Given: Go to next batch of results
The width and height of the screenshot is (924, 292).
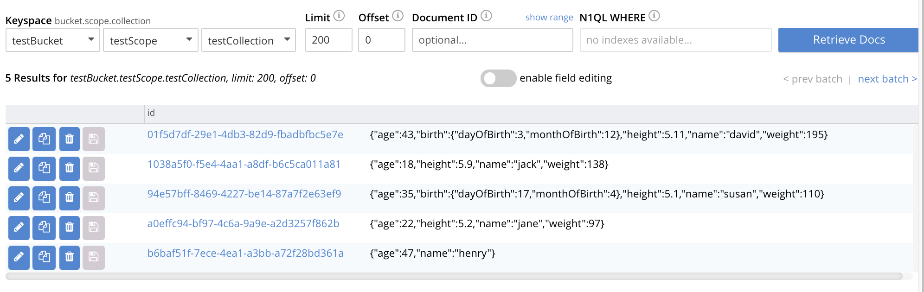Looking at the screenshot, I should pyautogui.click(x=887, y=79).
